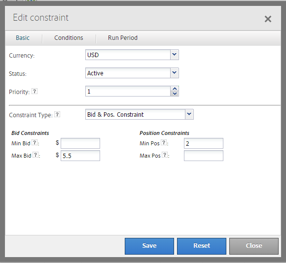Open the Status dropdown list

click(x=175, y=73)
